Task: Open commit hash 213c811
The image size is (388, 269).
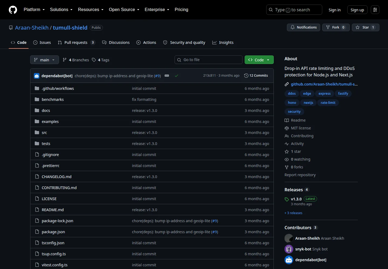Action: point(209,76)
